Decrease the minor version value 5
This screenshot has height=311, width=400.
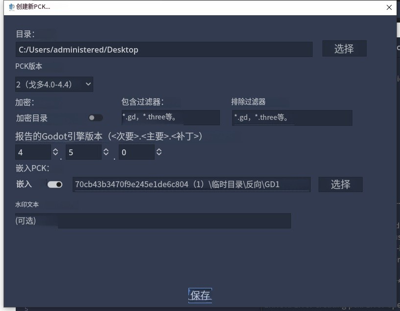click(x=106, y=155)
